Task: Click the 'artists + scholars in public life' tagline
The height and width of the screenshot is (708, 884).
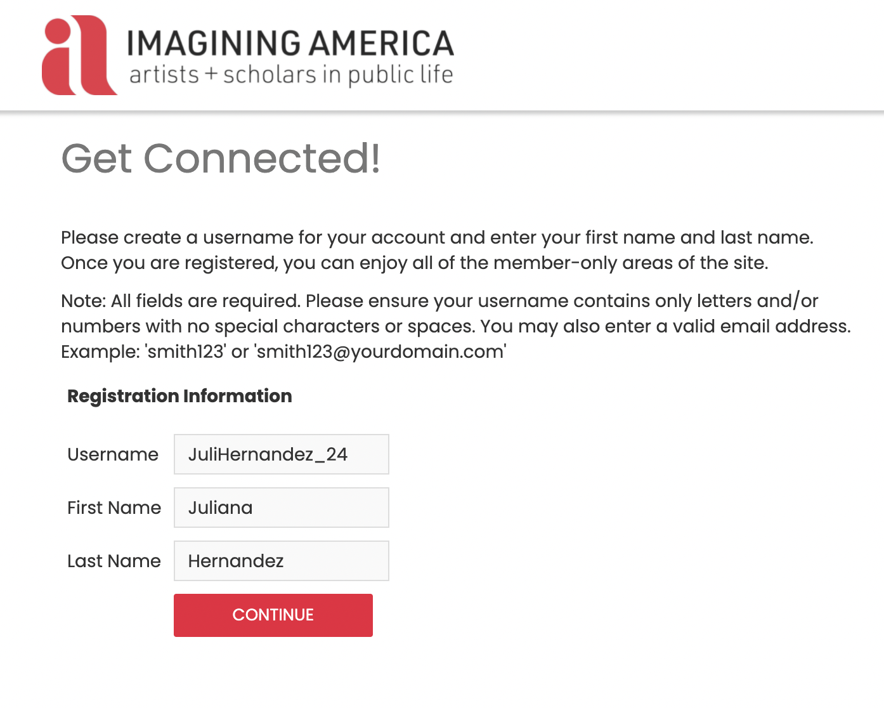Action: (290, 75)
